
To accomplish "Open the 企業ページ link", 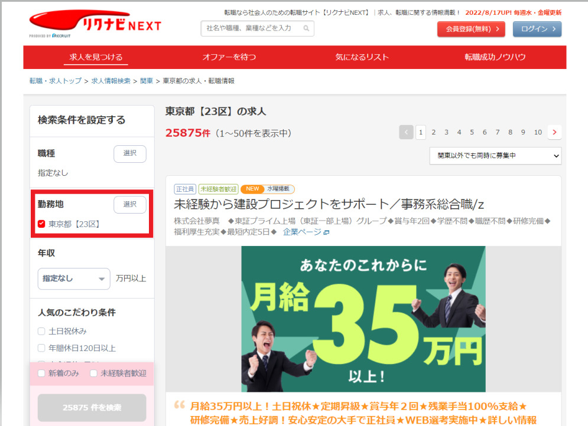I will click(302, 232).
